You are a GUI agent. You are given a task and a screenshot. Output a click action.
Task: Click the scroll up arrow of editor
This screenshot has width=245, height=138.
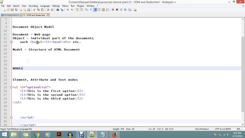click(243, 19)
